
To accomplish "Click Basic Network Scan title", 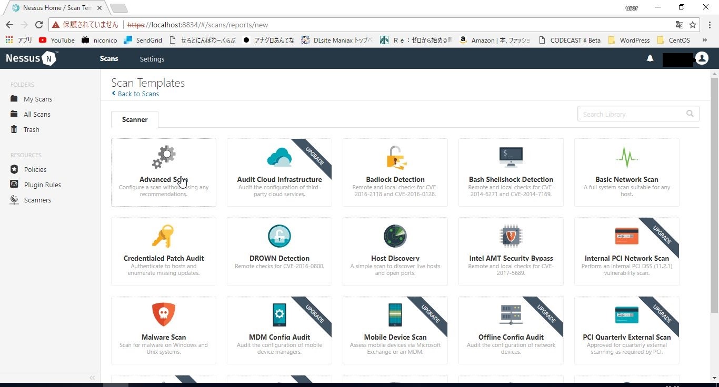I will pyautogui.click(x=627, y=179).
